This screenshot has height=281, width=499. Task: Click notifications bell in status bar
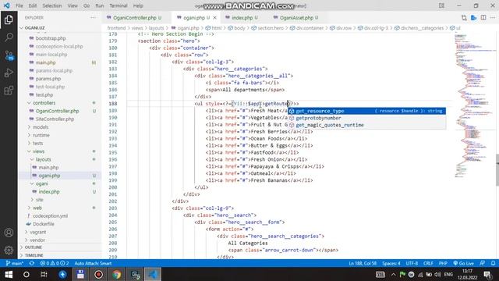493,264
